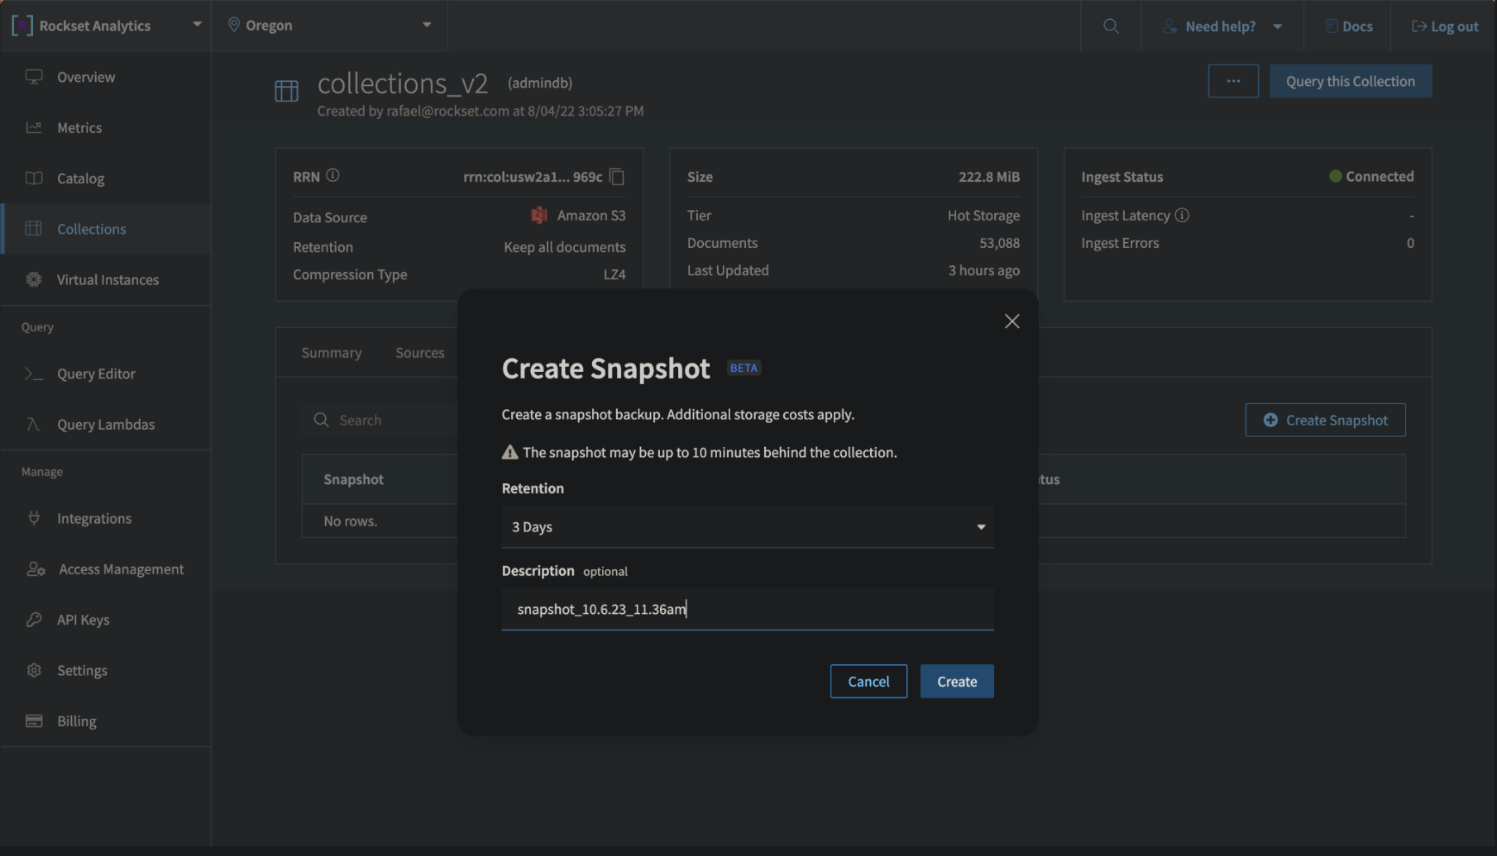This screenshot has width=1497, height=856.
Task: Click the Create Snapshot button in the page
Action: (1325, 420)
